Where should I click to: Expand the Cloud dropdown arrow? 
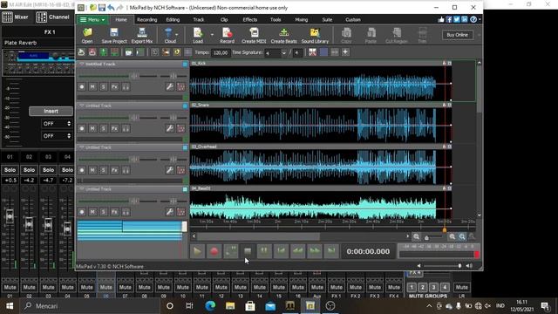pos(177,35)
